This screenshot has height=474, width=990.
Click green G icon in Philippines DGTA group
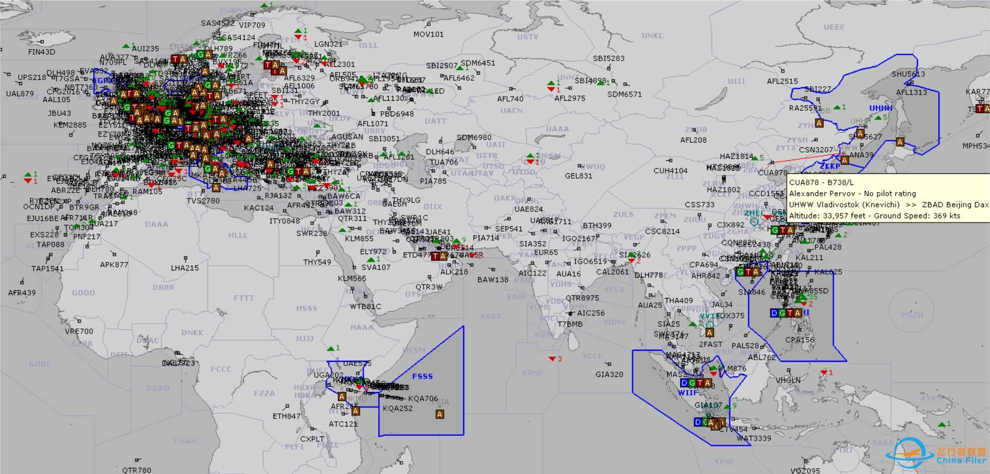pyautogui.click(x=782, y=313)
